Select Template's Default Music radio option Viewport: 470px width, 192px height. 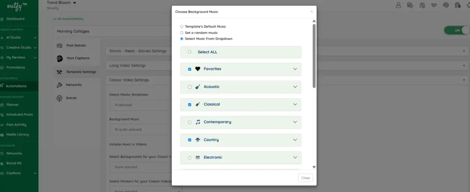coord(182,27)
